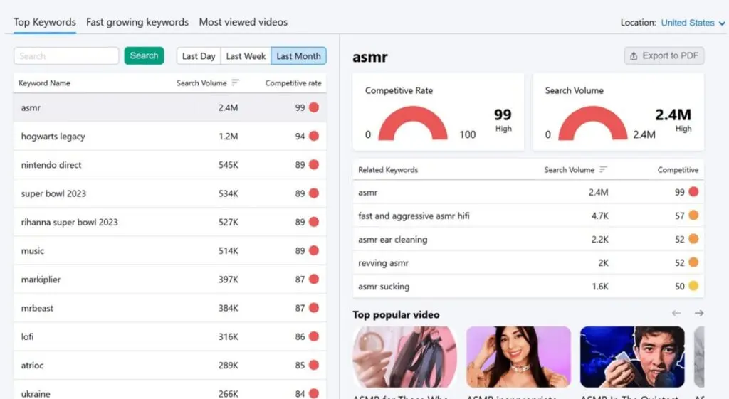Toggle the Last Month time filter
Screen dimensions: 729x399
pyautogui.click(x=298, y=56)
